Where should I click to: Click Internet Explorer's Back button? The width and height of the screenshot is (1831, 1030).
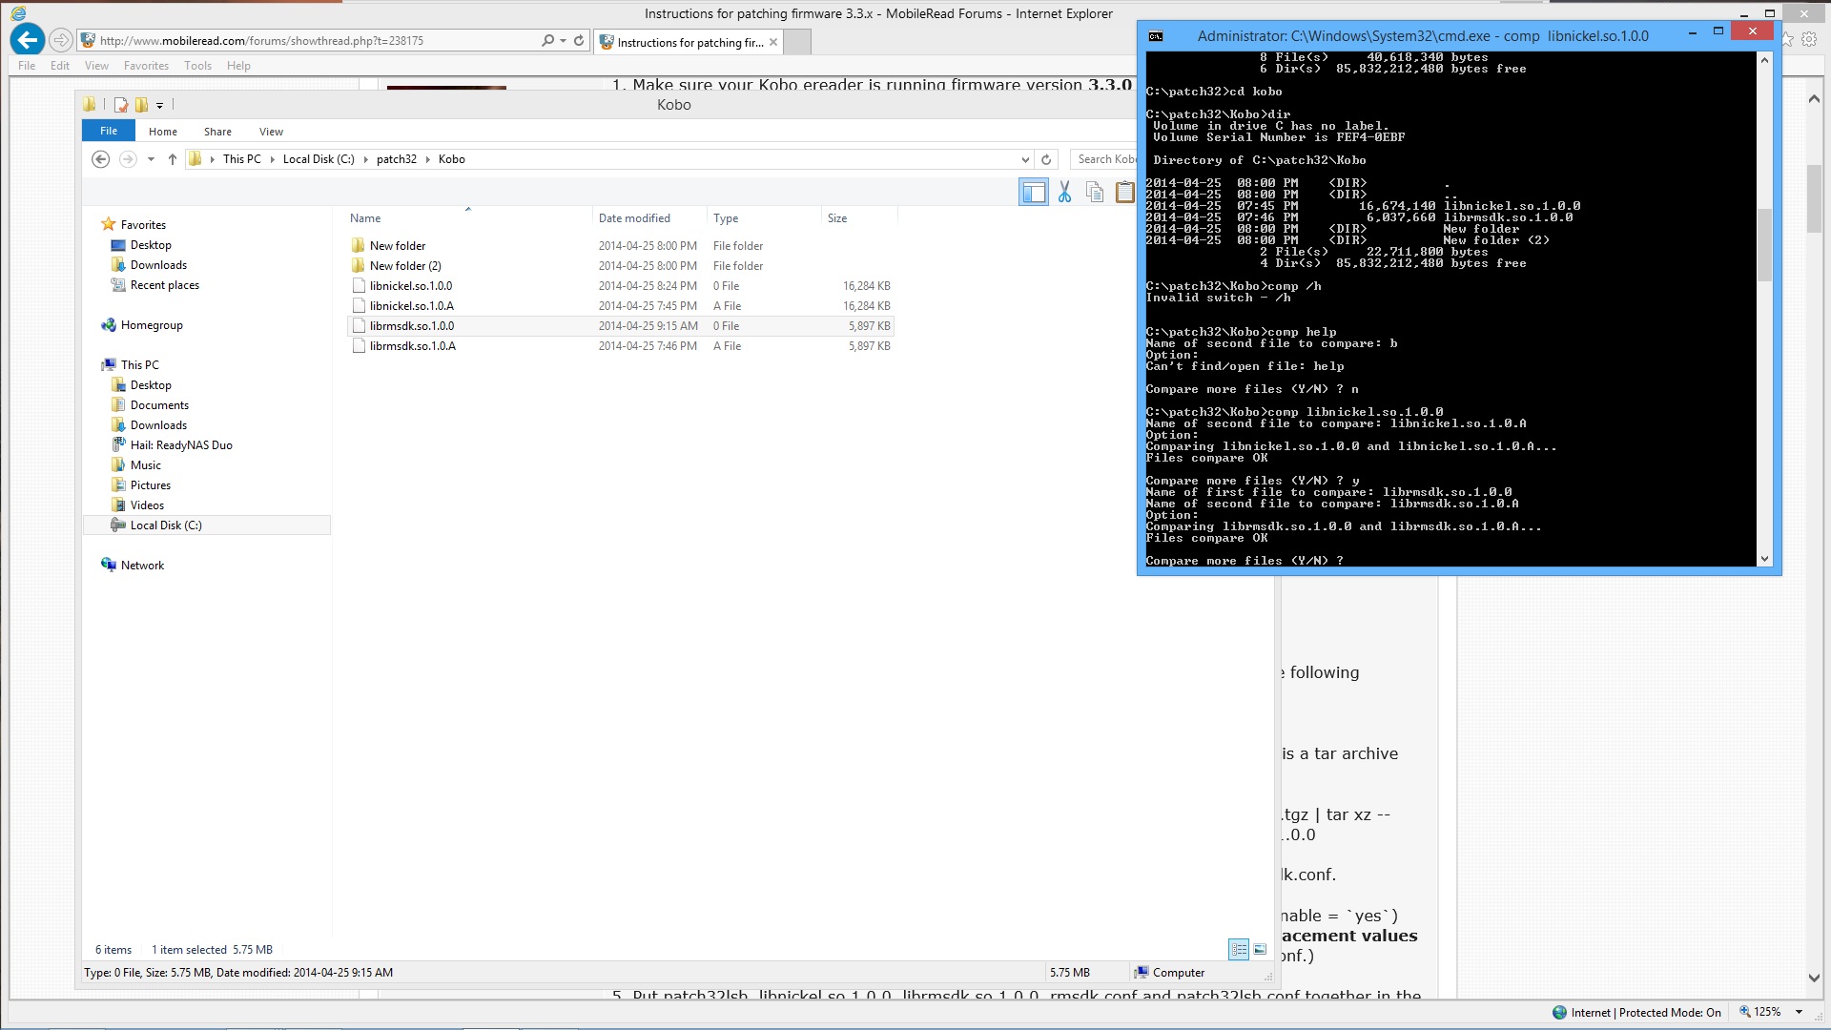click(28, 40)
